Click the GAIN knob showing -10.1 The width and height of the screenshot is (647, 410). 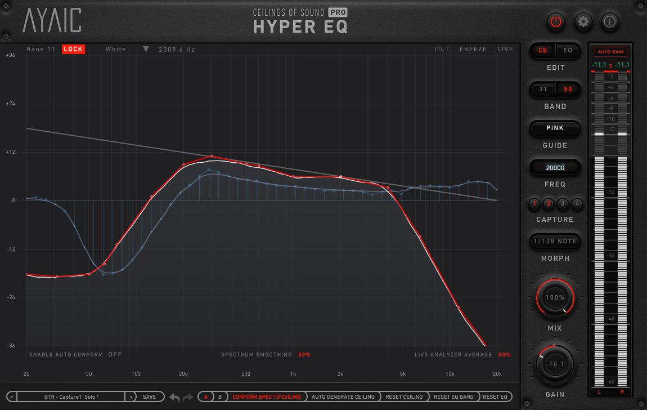point(555,364)
